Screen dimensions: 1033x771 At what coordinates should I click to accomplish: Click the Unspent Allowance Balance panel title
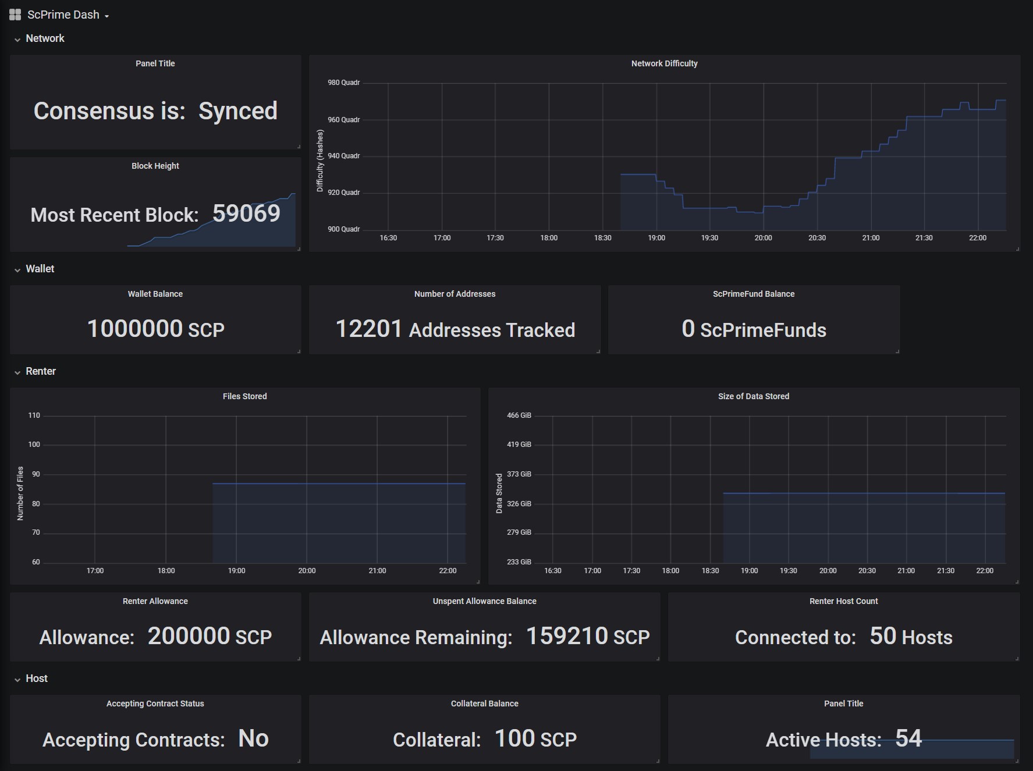click(485, 601)
